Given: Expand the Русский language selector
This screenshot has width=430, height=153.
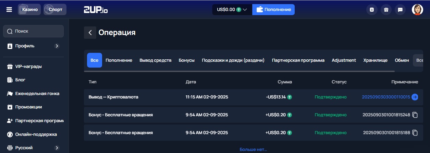Looking at the screenshot, I should tap(57, 148).
